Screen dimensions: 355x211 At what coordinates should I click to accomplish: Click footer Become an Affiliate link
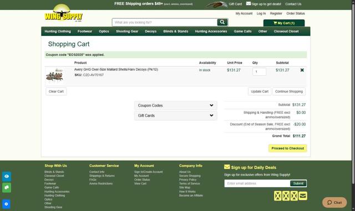click(x=191, y=196)
